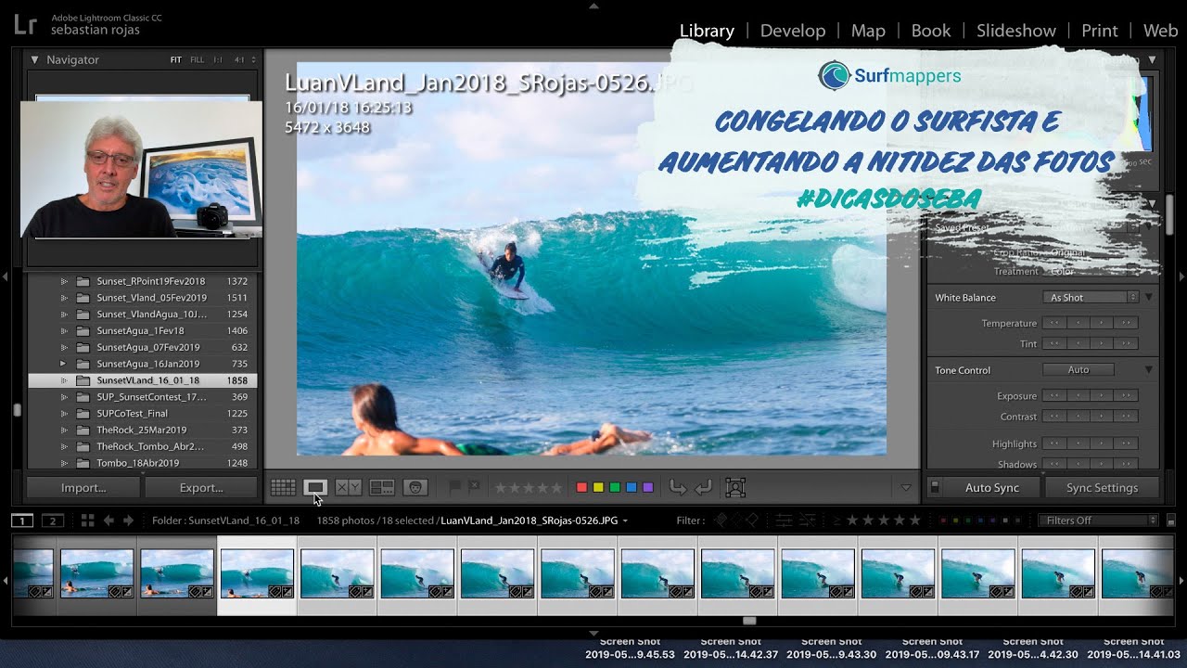Click the Sync Settings button
This screenshot has width=1187, height=668.
1102,487
